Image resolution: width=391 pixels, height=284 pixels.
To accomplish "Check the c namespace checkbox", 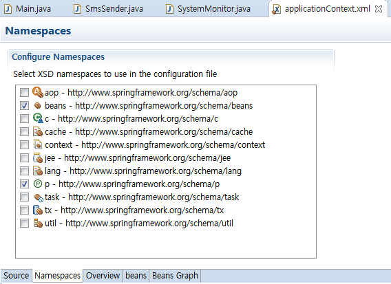I will 24,118.
